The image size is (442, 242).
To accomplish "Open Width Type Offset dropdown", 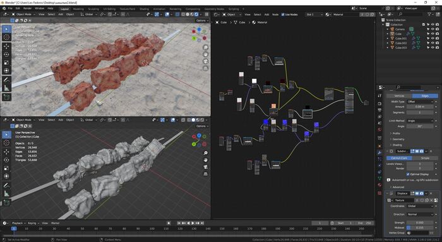I will click(420, 102).
